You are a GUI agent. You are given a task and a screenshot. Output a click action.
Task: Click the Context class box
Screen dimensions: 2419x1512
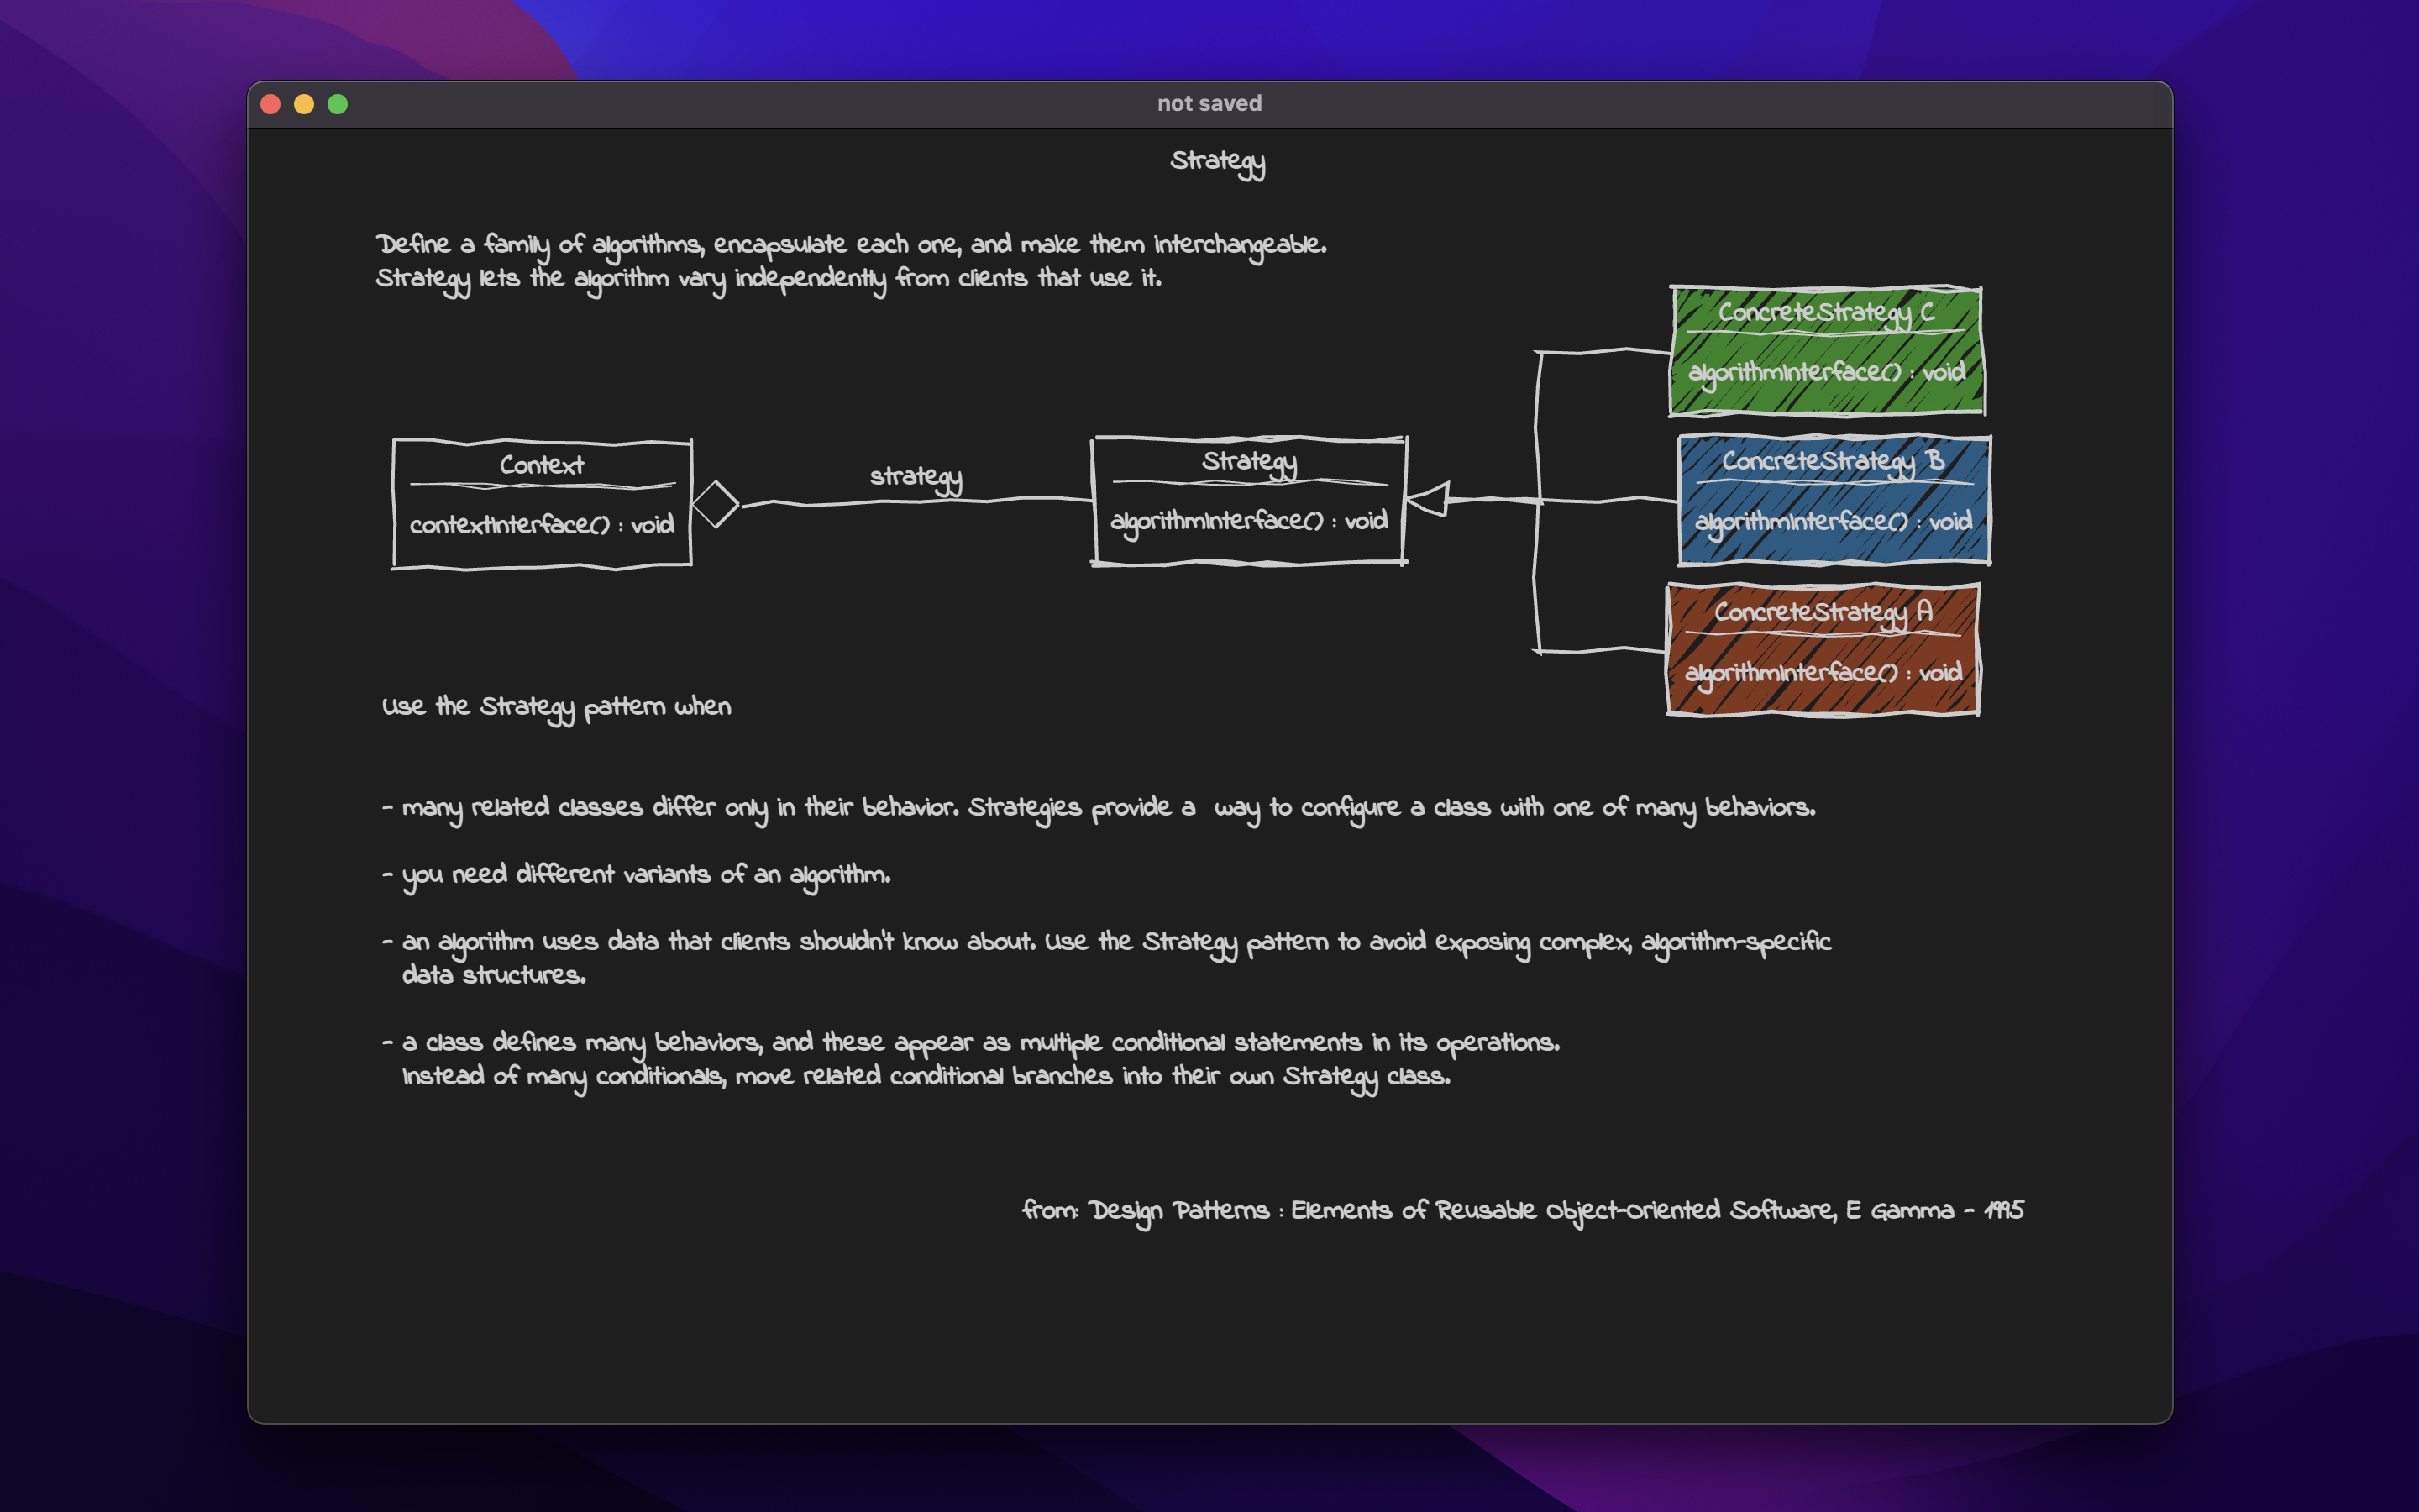point(542,503)
